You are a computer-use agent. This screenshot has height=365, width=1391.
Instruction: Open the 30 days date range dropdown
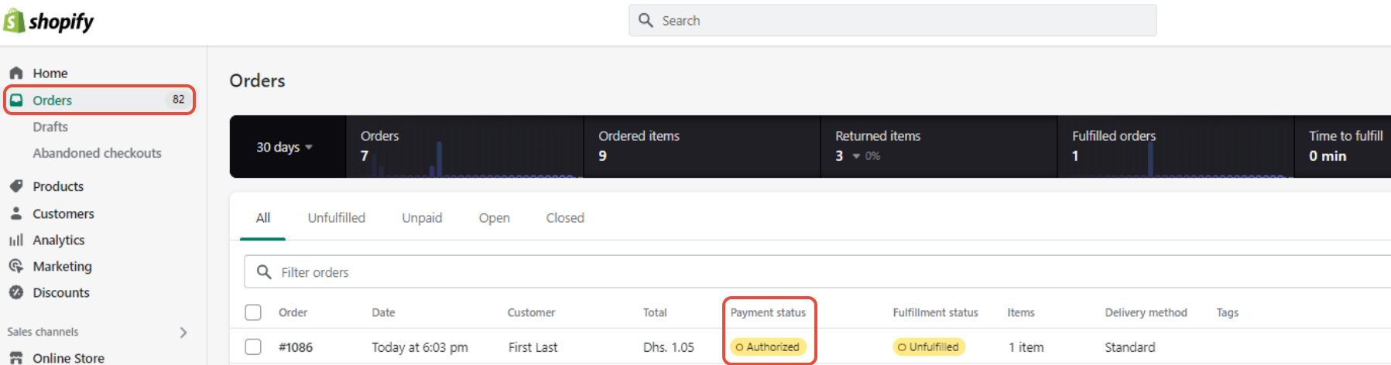[x=284, y=147]
